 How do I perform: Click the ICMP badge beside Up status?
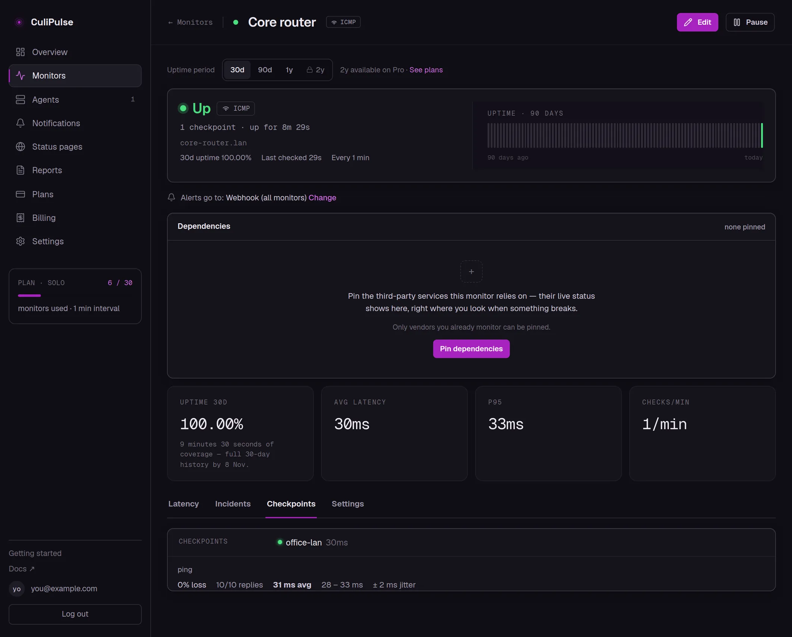pos(236,108)
